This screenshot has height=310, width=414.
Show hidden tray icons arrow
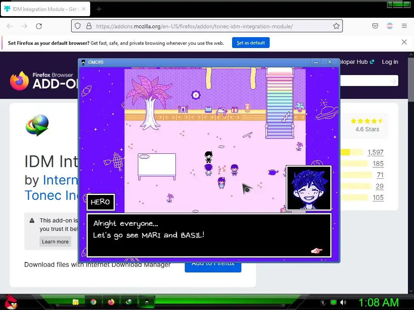(x=323, y=303)
